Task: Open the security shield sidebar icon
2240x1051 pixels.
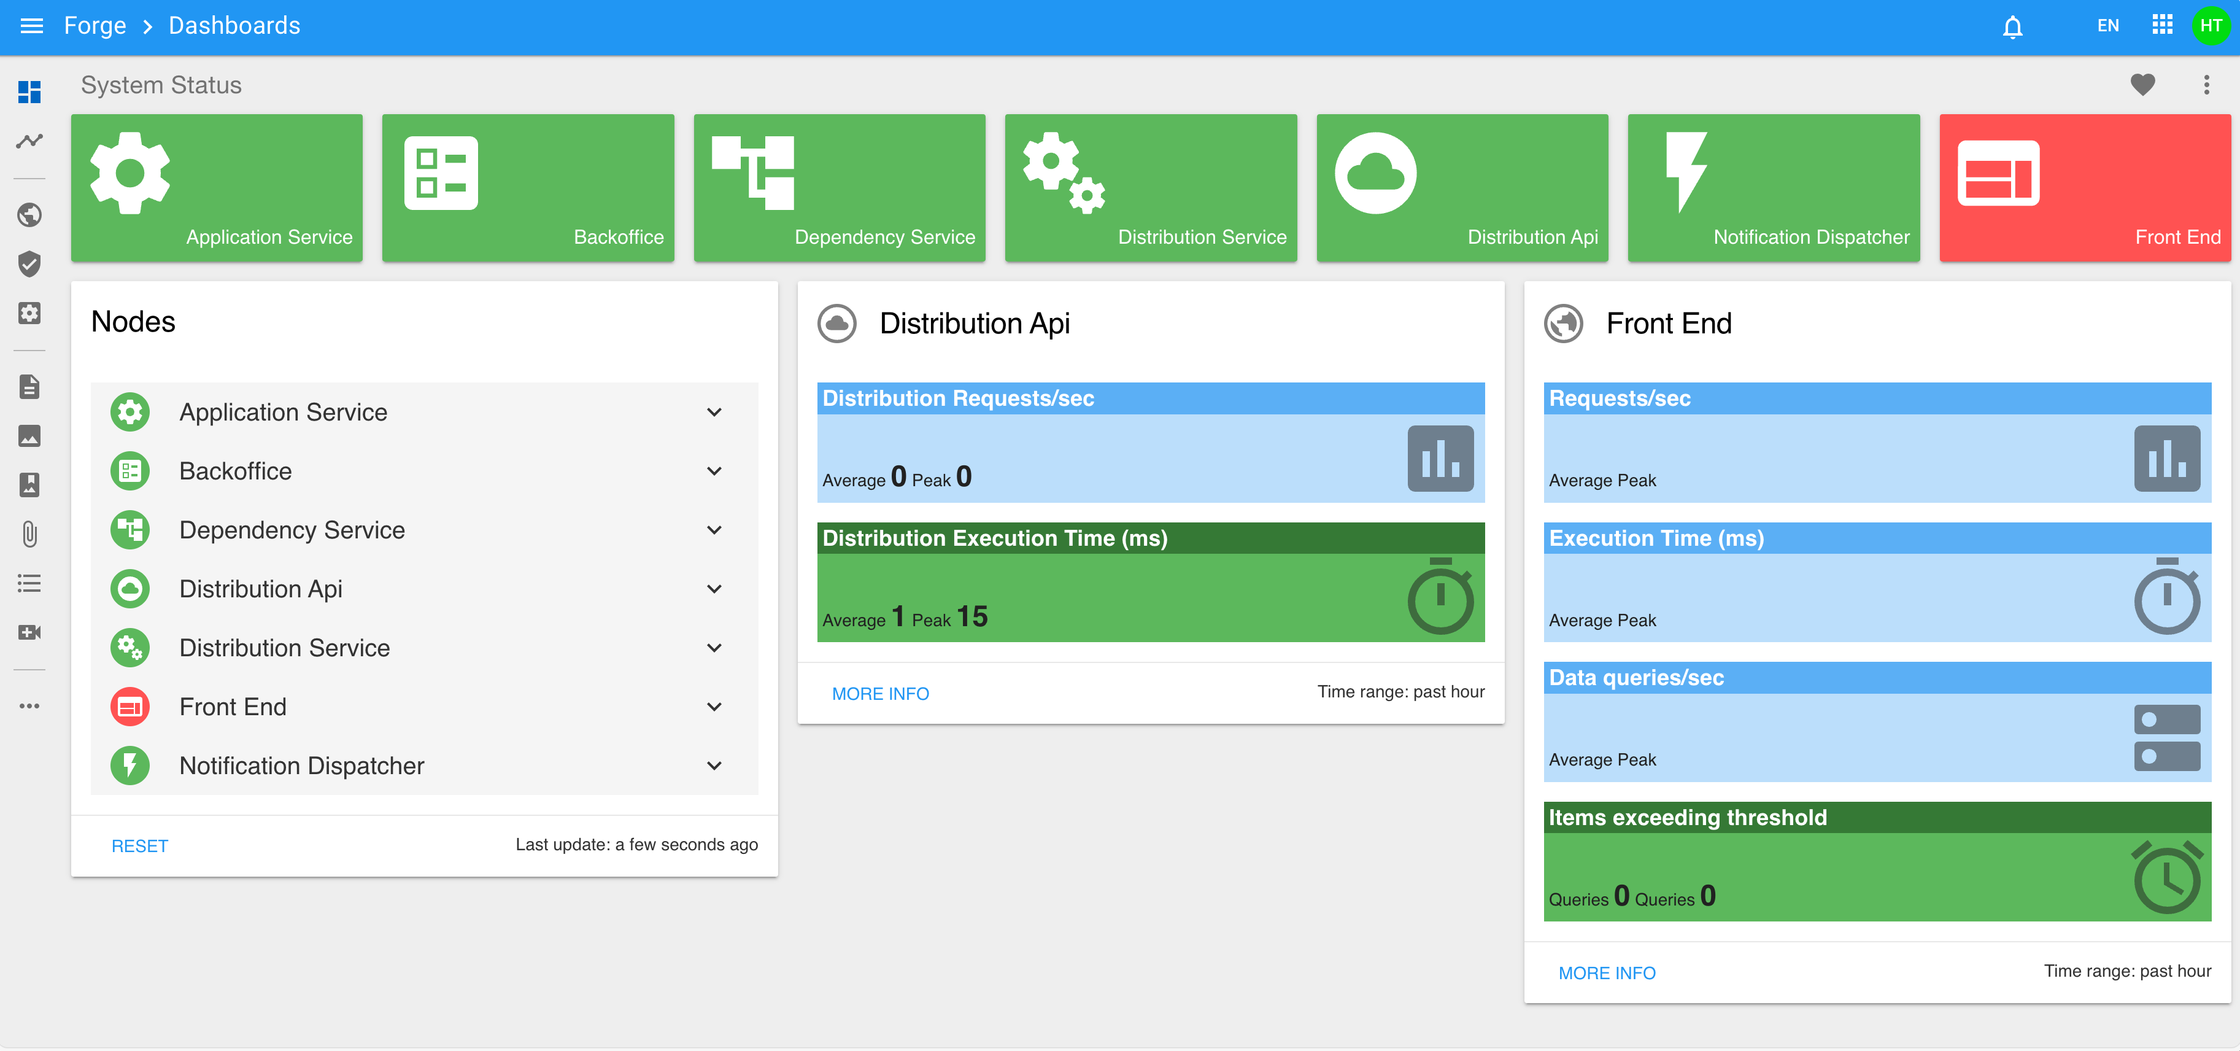Action: click(x=29, y=263)
